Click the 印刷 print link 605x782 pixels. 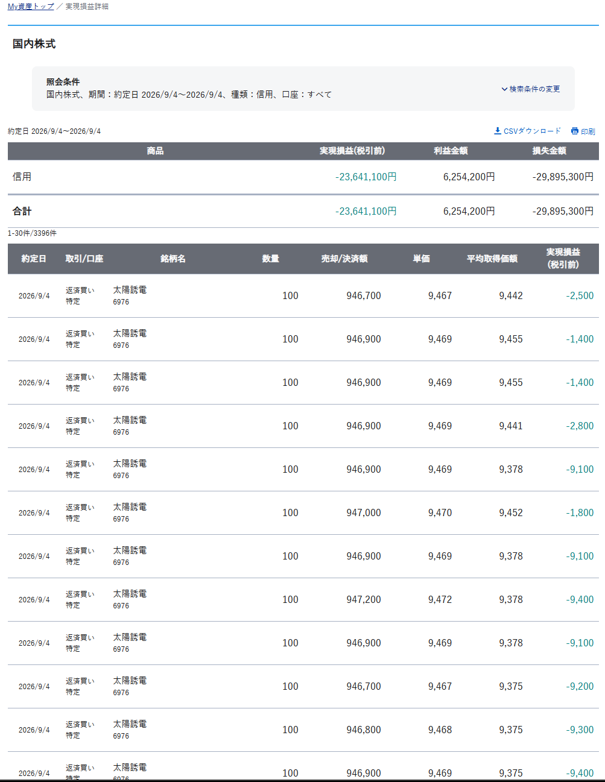click(x=583, y=131)
